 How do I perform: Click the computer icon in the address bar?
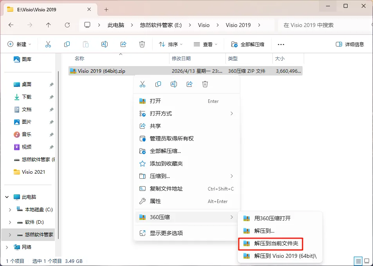coord(87,25)
